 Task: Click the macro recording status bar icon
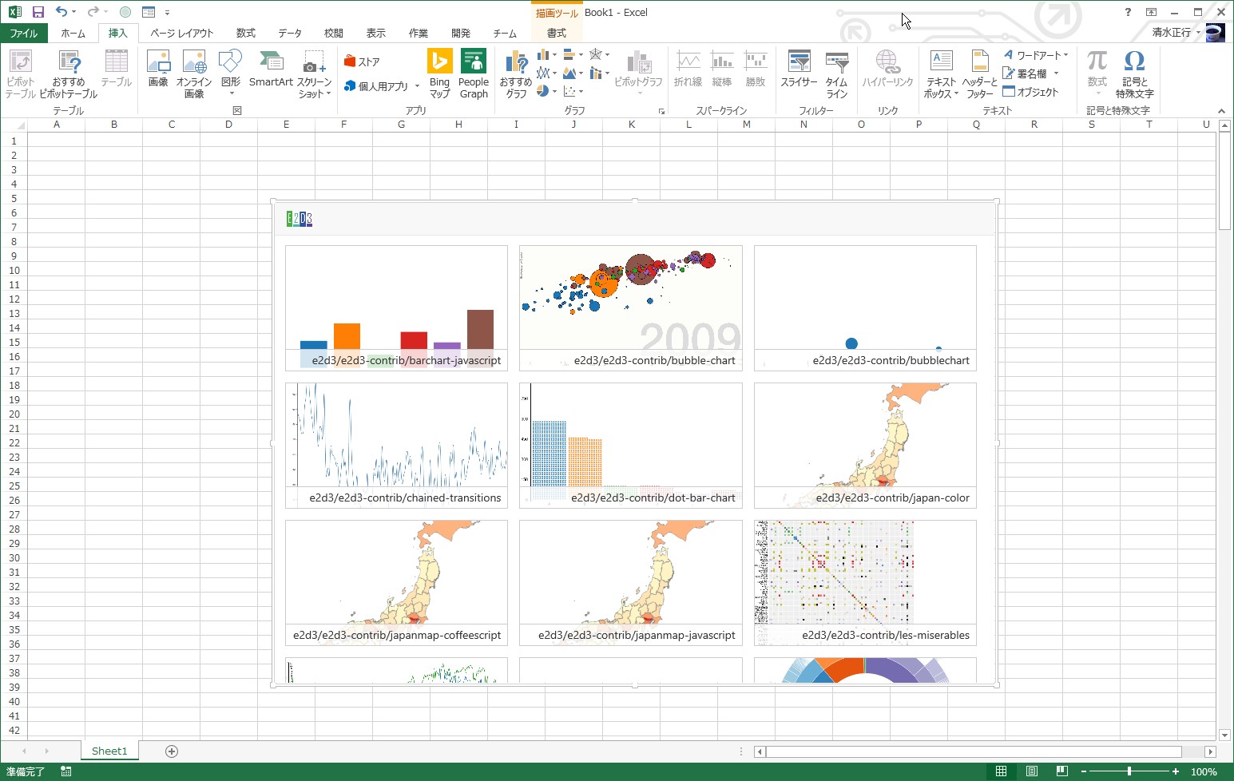[x=66, y=771]
